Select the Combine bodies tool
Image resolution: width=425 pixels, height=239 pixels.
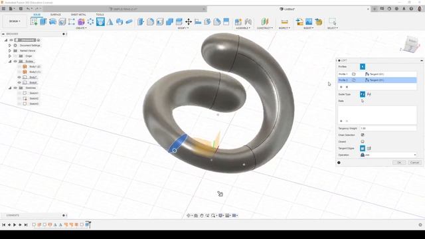coord(169,22)
